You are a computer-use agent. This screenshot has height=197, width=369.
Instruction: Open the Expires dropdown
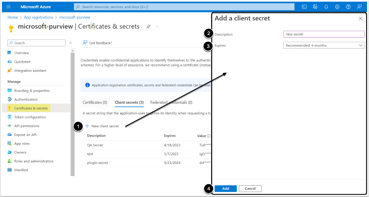(x=324, y=45)
